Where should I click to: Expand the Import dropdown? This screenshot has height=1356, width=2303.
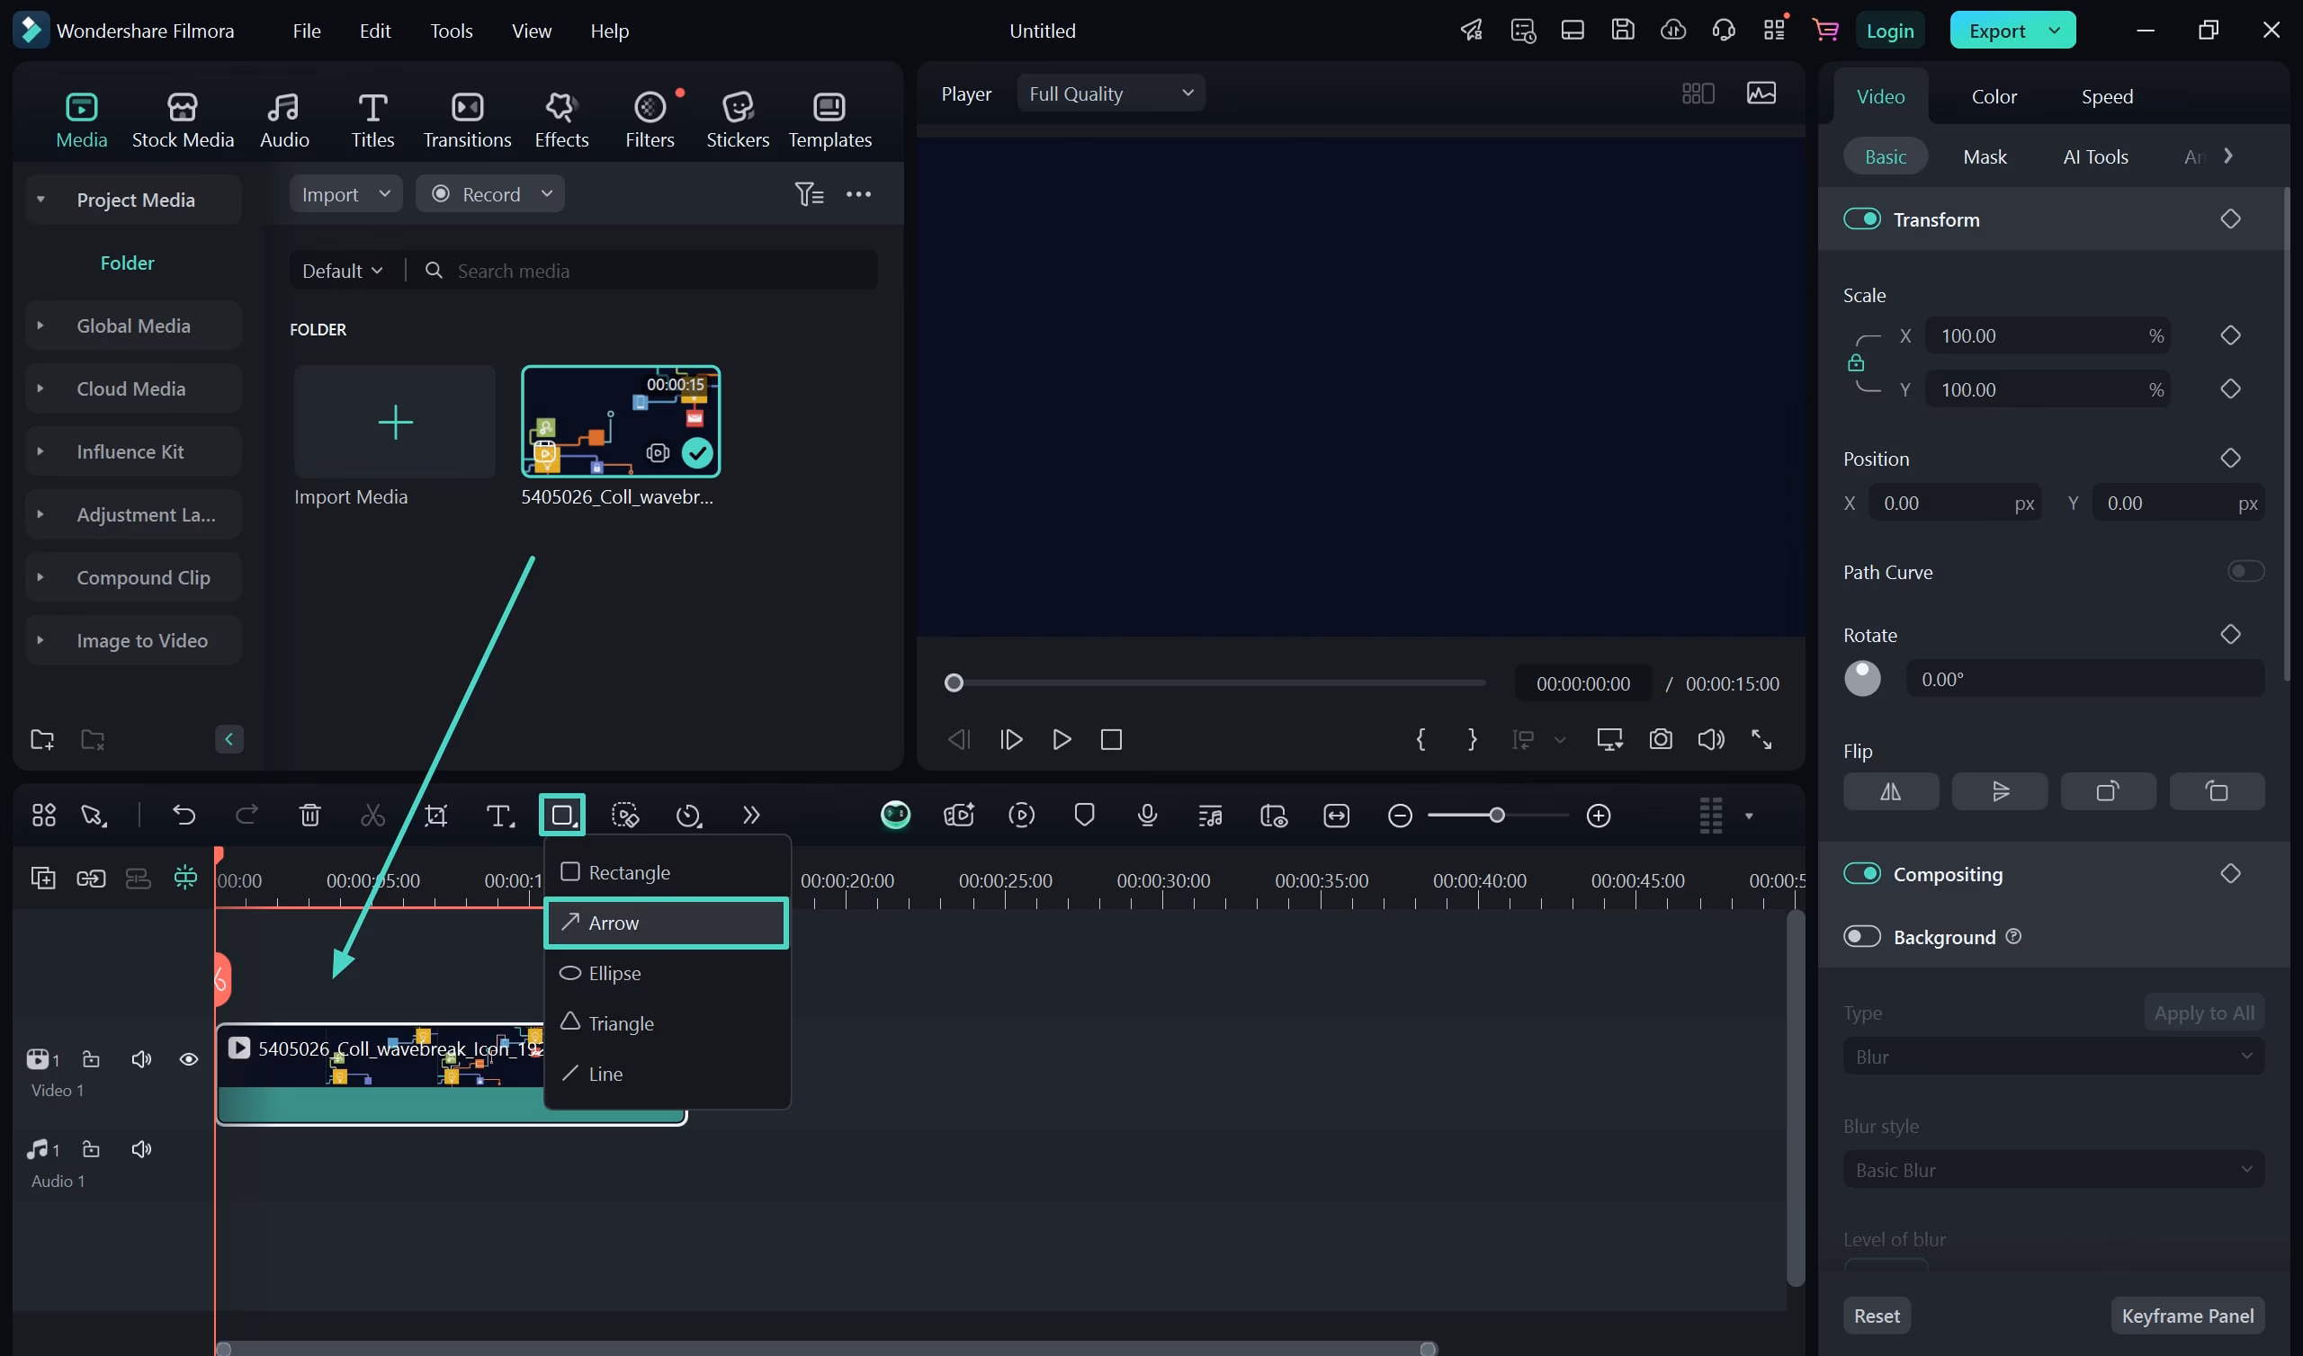(345, 193)
